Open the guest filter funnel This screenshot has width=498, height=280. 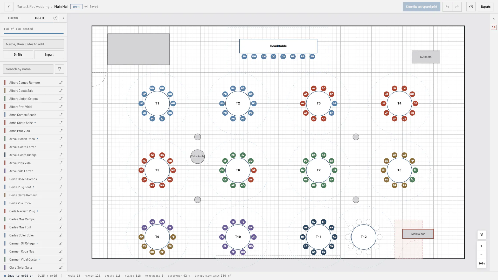59,69
